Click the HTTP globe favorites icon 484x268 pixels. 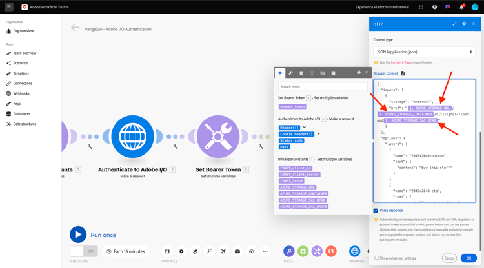(x=355, y=251)
